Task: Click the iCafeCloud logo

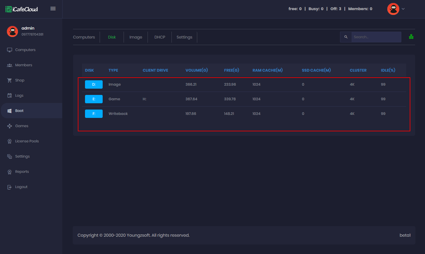Action: (x=21, y=9)
